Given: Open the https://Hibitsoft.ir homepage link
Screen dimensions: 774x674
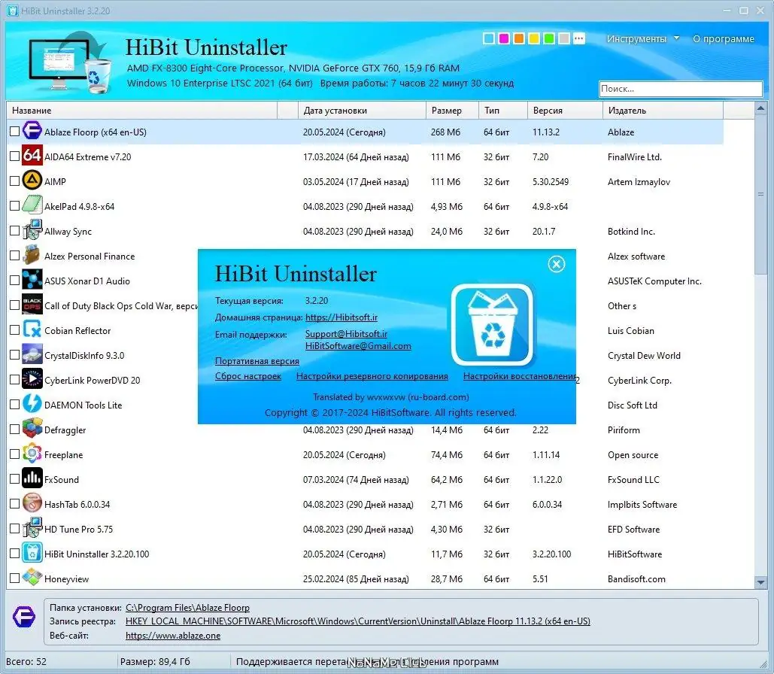Looking at the screenshot, I should click(x=341, y=317).
